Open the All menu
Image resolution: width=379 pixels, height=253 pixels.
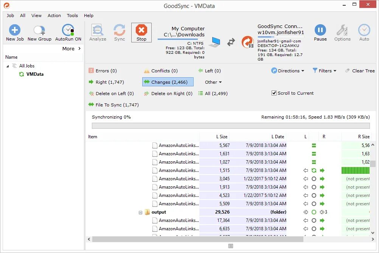pos(22,16)
